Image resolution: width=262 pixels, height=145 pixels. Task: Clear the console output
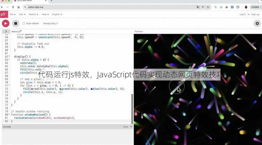pos(125,127)
